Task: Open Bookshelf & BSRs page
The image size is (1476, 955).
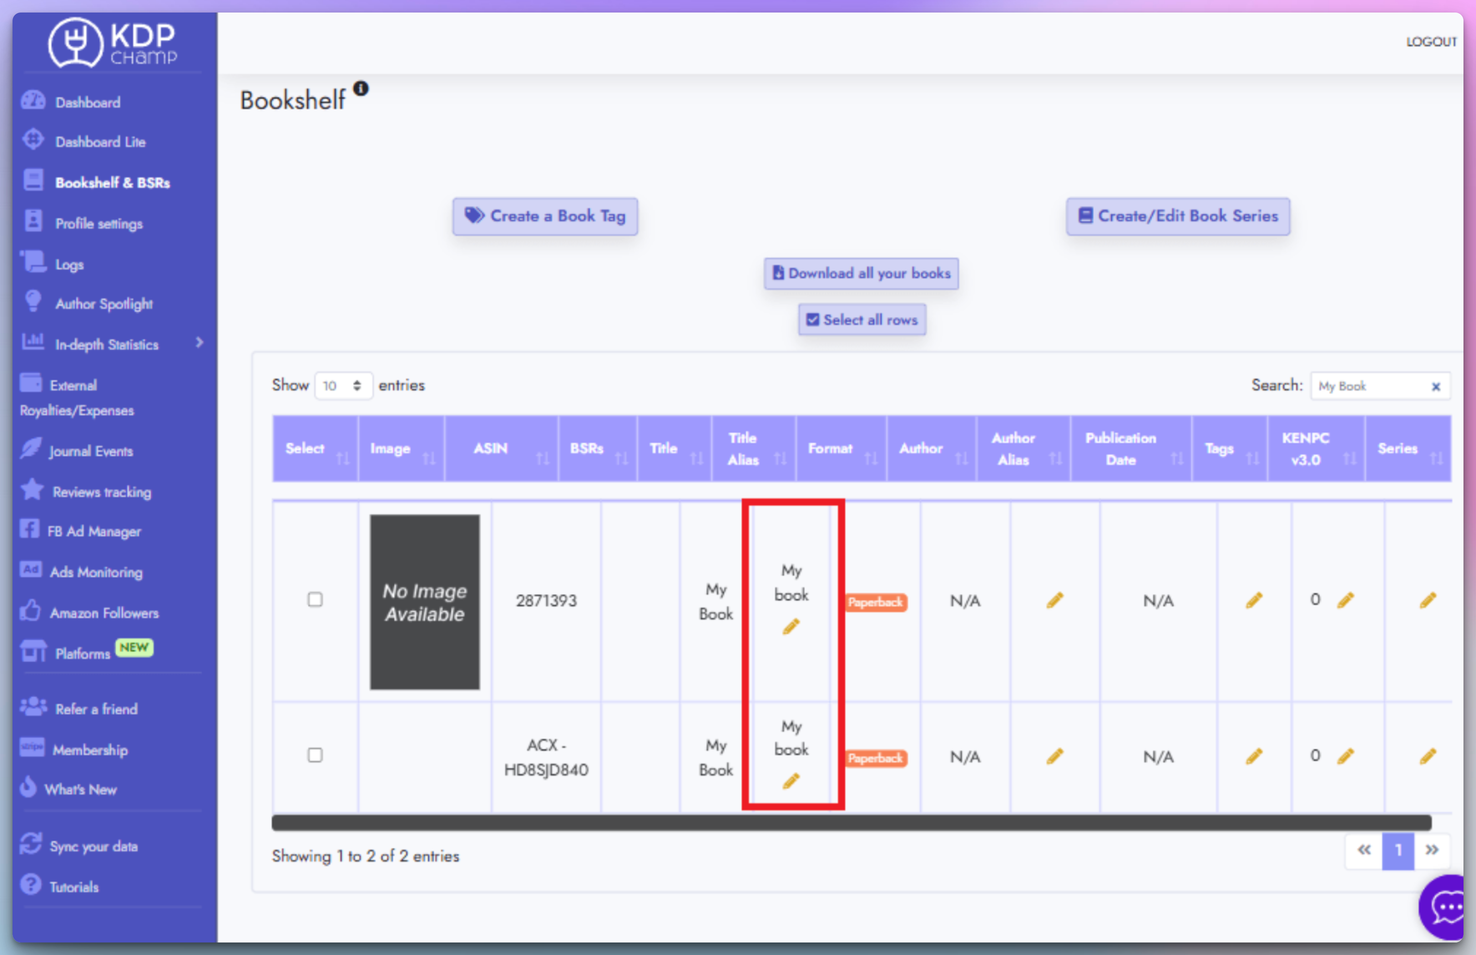Action: pos(112,182)
